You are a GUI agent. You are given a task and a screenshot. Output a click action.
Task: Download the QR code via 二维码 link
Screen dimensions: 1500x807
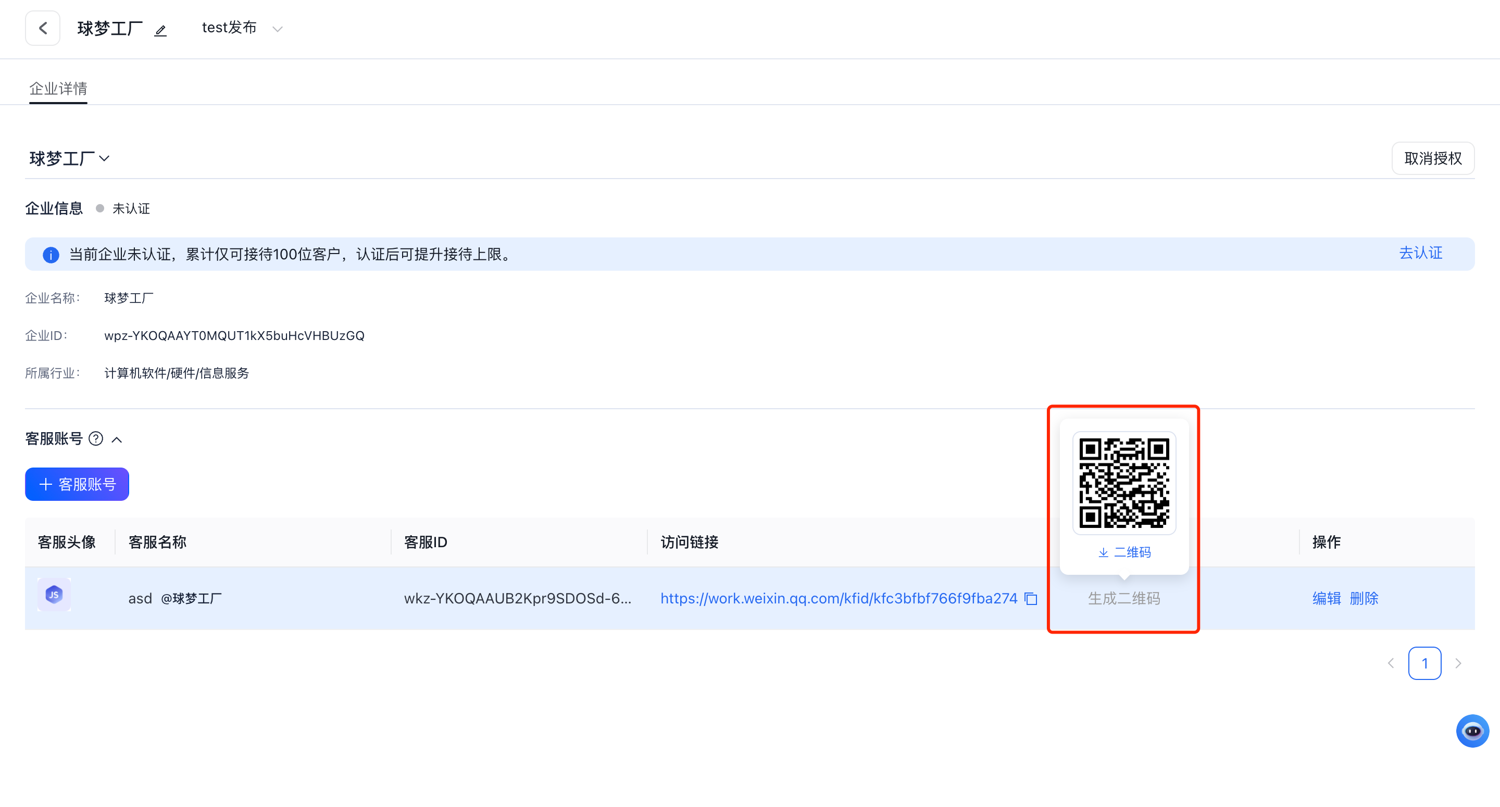[x=1124, y=552]
